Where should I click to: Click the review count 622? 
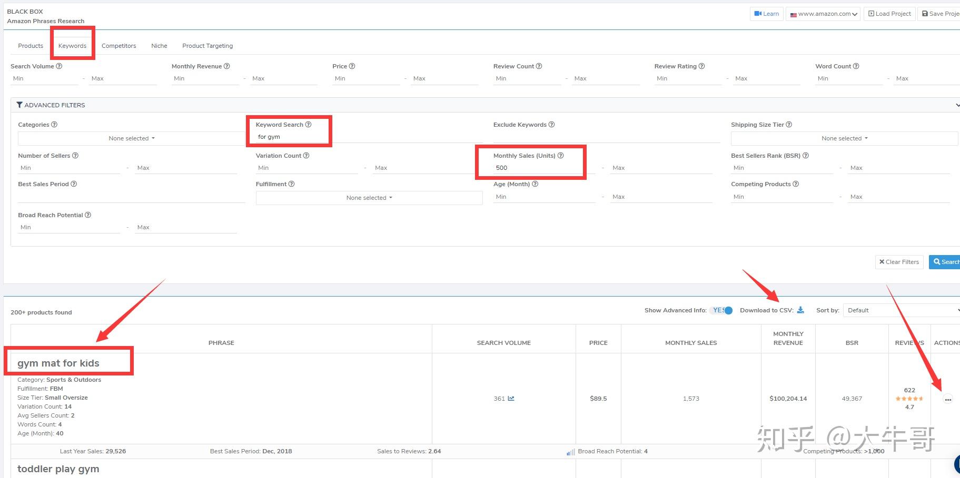(x=909, y=390)
